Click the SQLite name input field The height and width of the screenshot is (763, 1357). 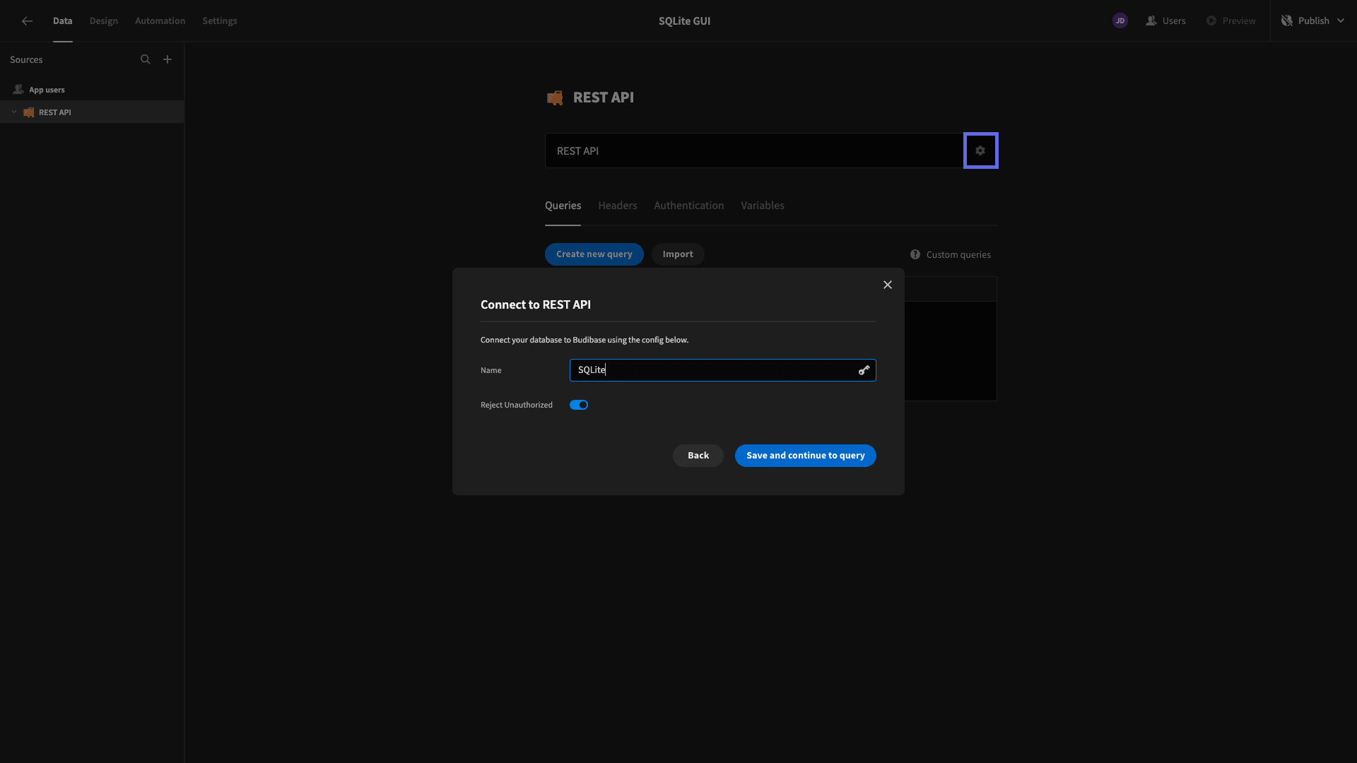click(x=722, y=370)
